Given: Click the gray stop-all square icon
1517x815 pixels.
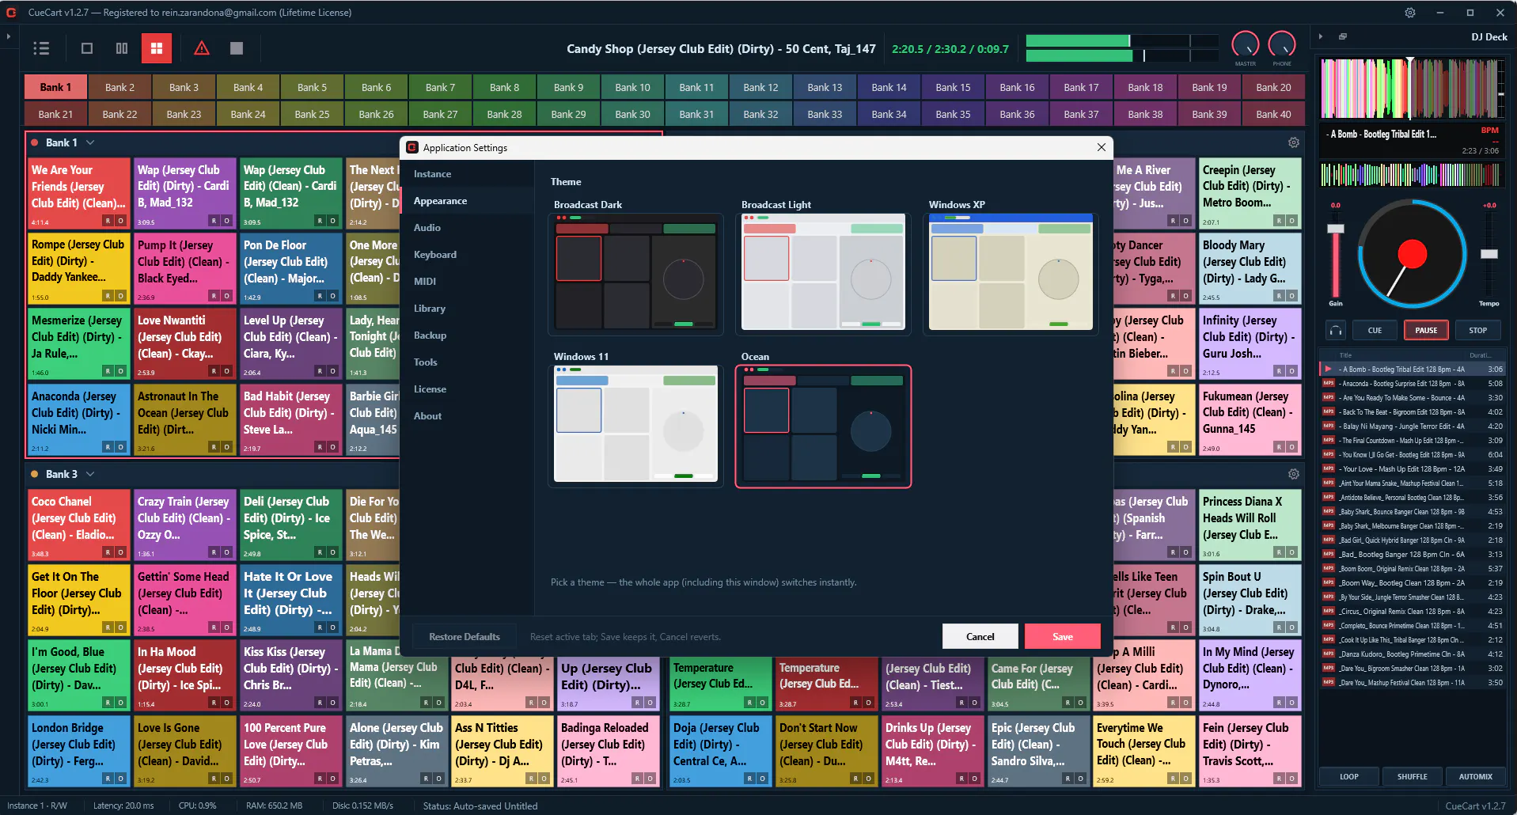Looking at the screenshot, I should 237,48.
